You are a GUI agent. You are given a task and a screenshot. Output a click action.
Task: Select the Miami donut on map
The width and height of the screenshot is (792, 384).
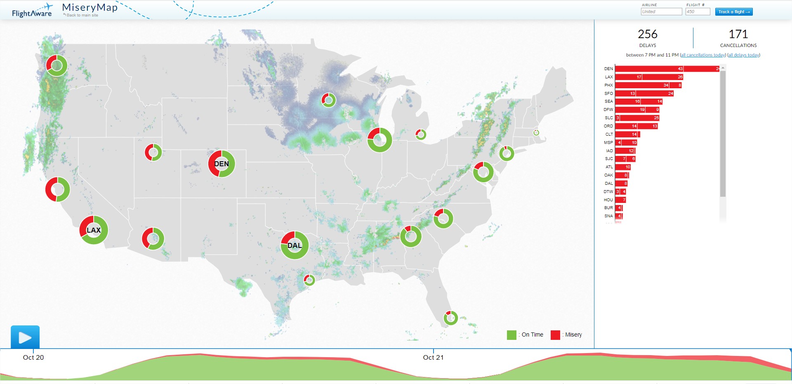pos(450,318)
